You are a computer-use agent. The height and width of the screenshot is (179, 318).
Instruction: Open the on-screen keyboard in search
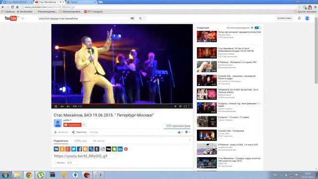pos(132,18)
